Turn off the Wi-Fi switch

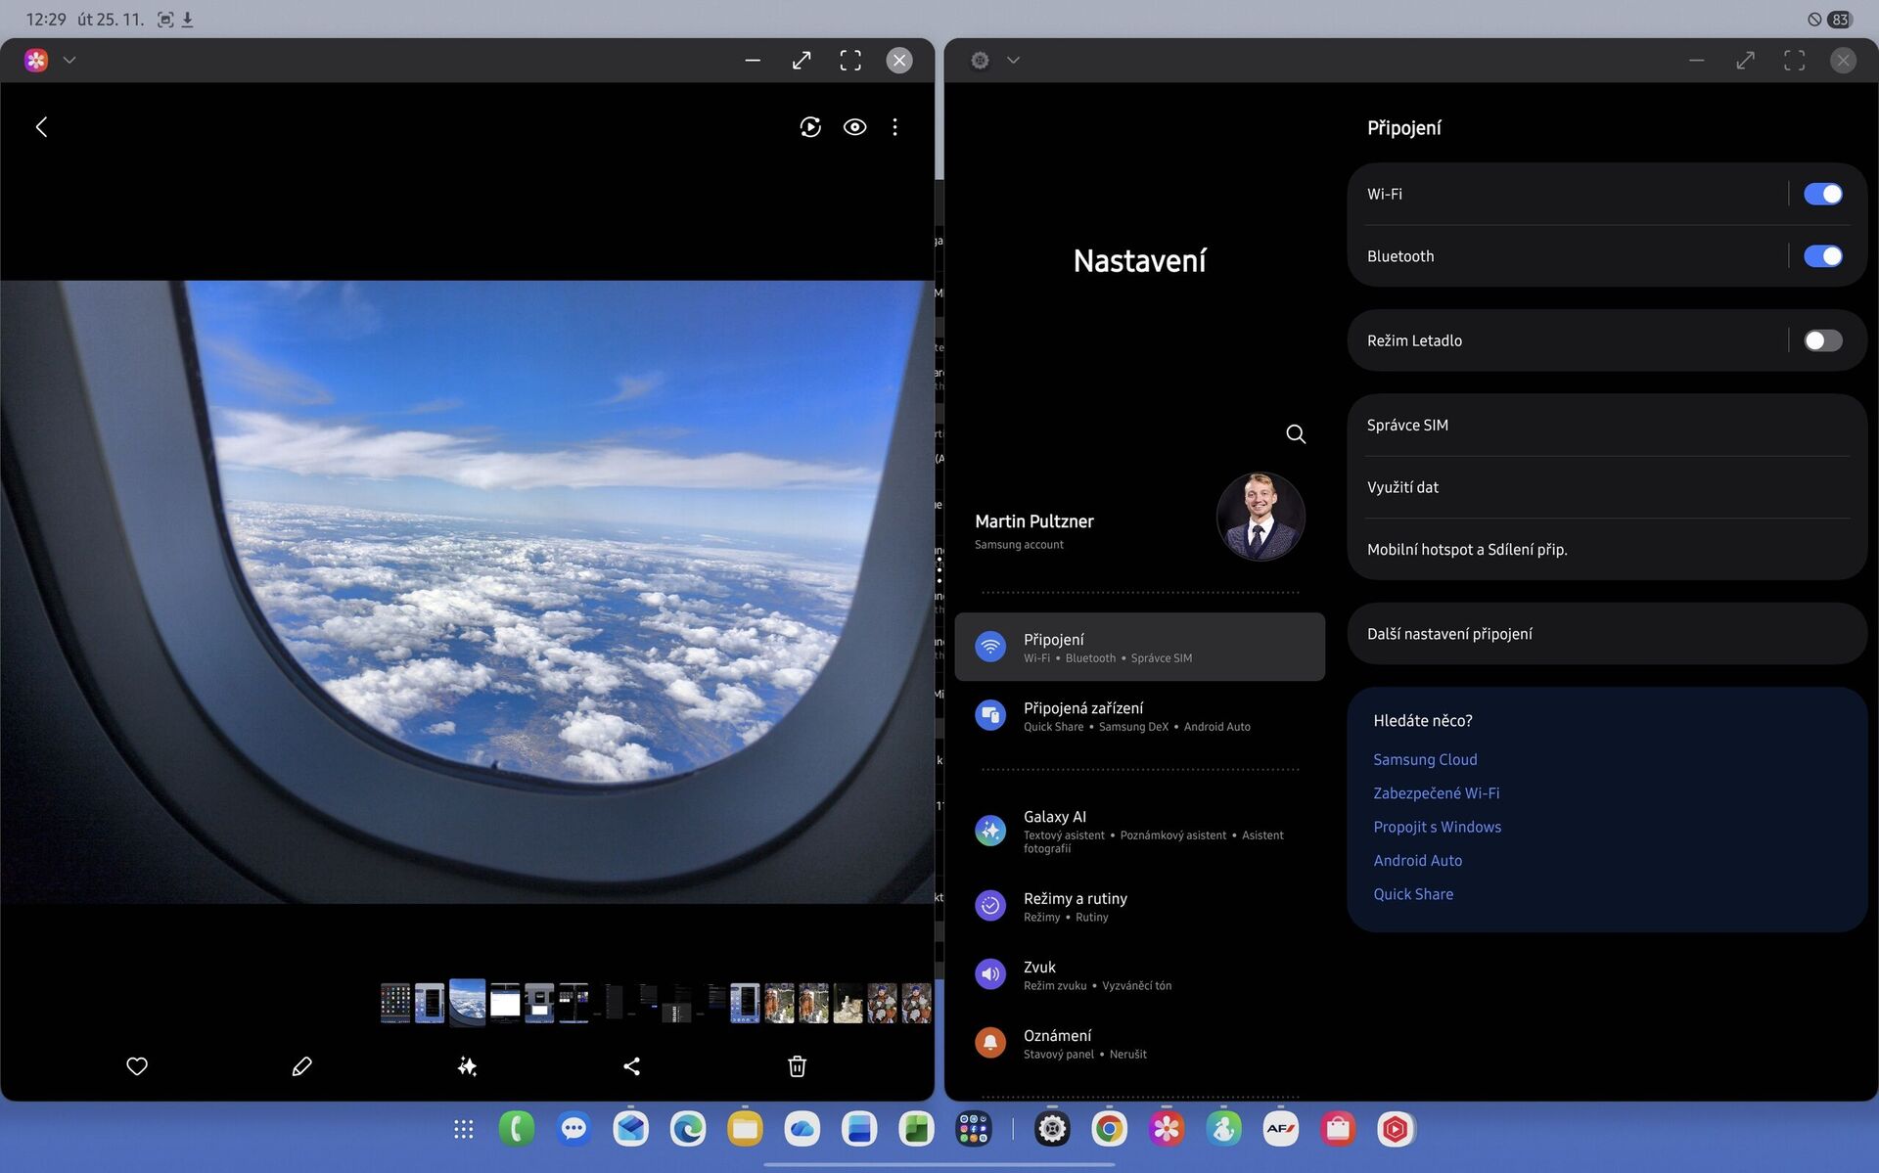(x=1821, y=194)
